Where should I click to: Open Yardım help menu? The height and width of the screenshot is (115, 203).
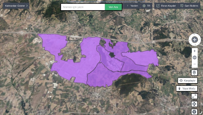pos(132,6)
